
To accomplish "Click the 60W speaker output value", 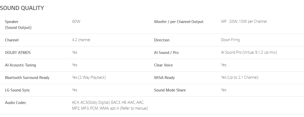I will 76,21.
